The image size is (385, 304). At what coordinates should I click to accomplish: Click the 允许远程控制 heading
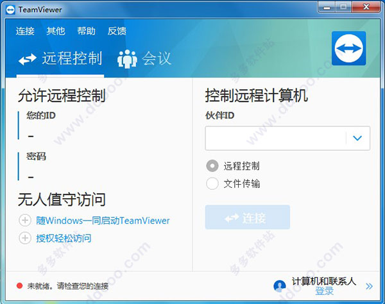(62, 96)
